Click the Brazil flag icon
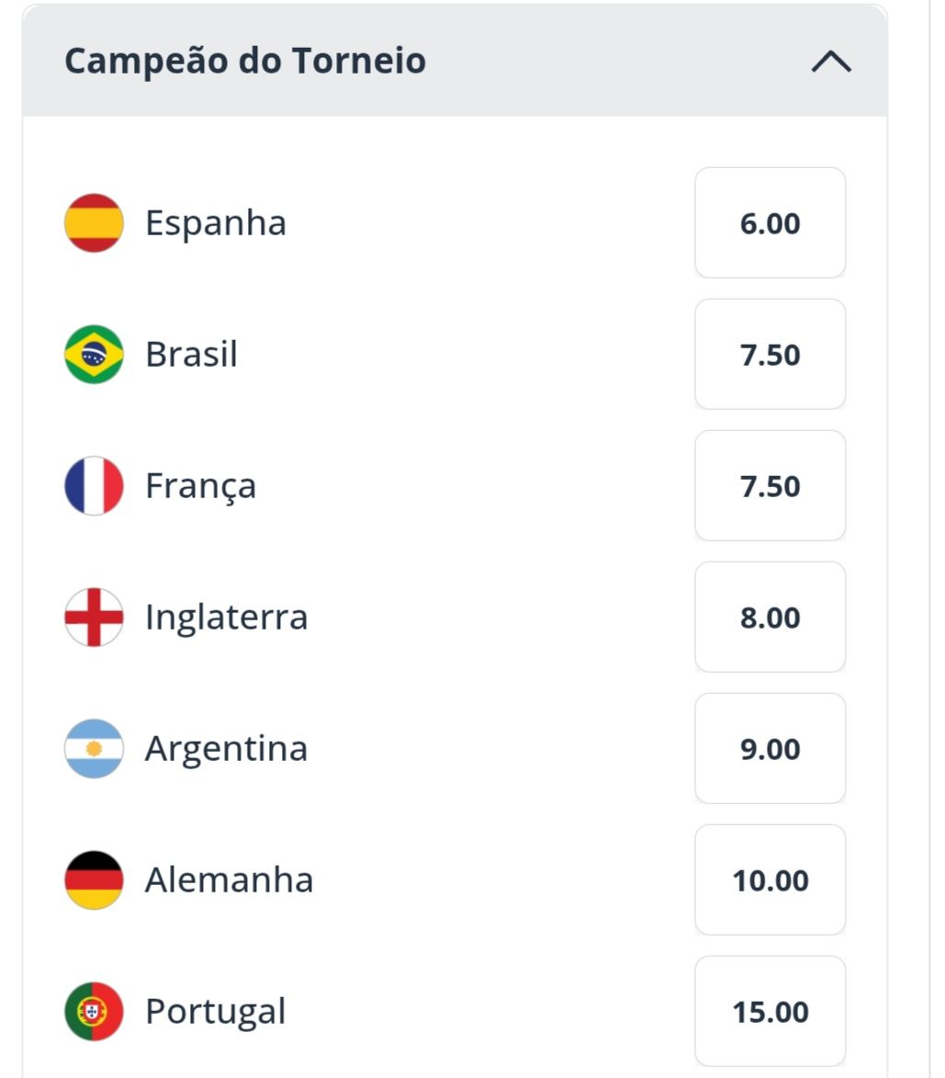This screenshot has height=1078, width=945. (x=94, y=354)
